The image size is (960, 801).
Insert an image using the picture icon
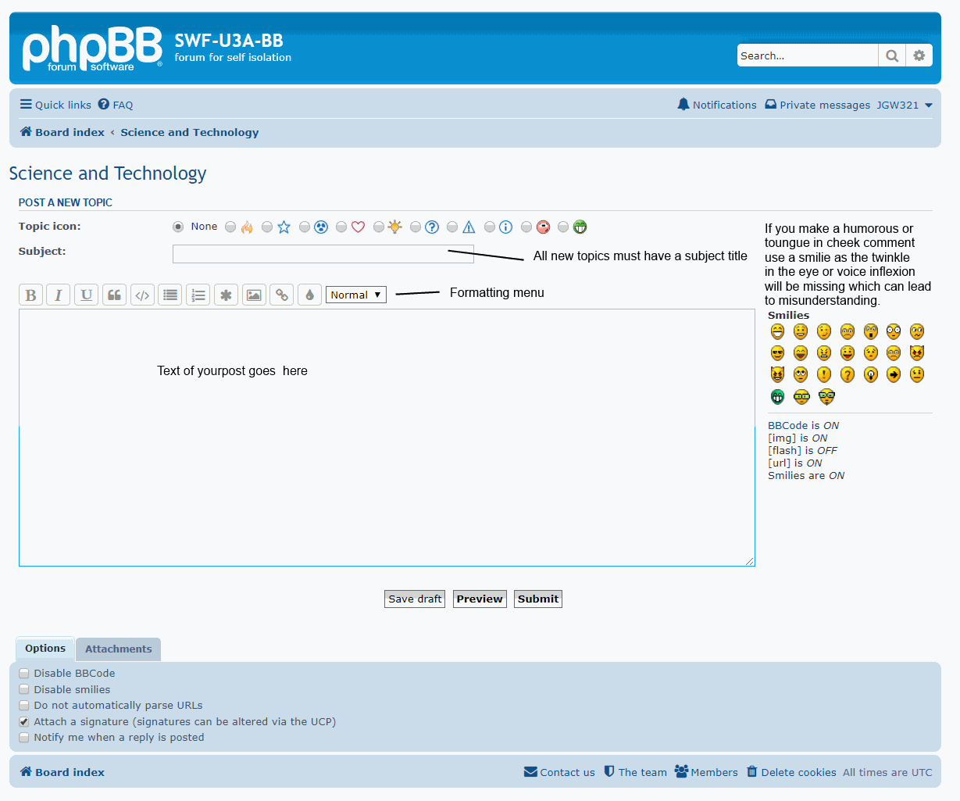(x=254, y=295)
